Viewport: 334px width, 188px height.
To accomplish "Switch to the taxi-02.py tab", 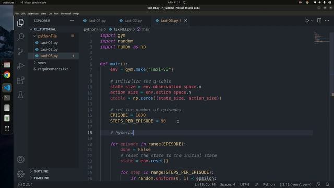I will [x=133, y=21].
